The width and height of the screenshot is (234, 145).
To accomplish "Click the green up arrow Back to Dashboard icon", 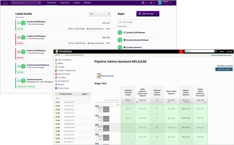I will [x=56, y=60].
